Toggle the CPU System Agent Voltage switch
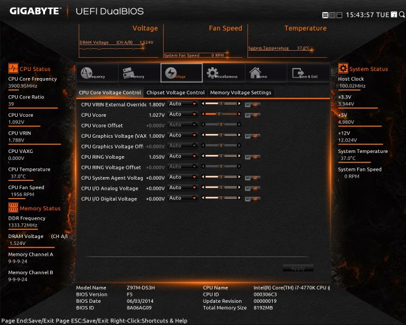 tap(252, 178)
